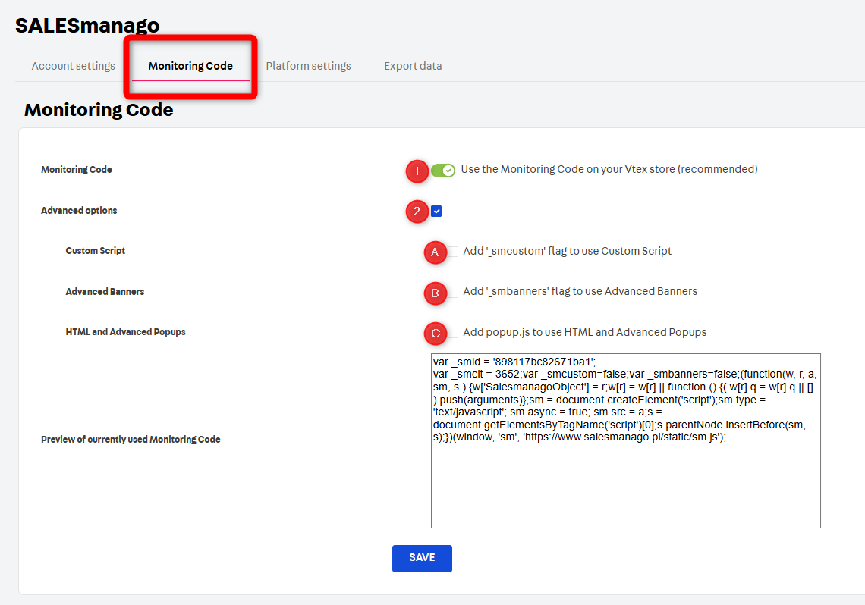Click the 'Monitoring Code' page heading

point(99,110)
